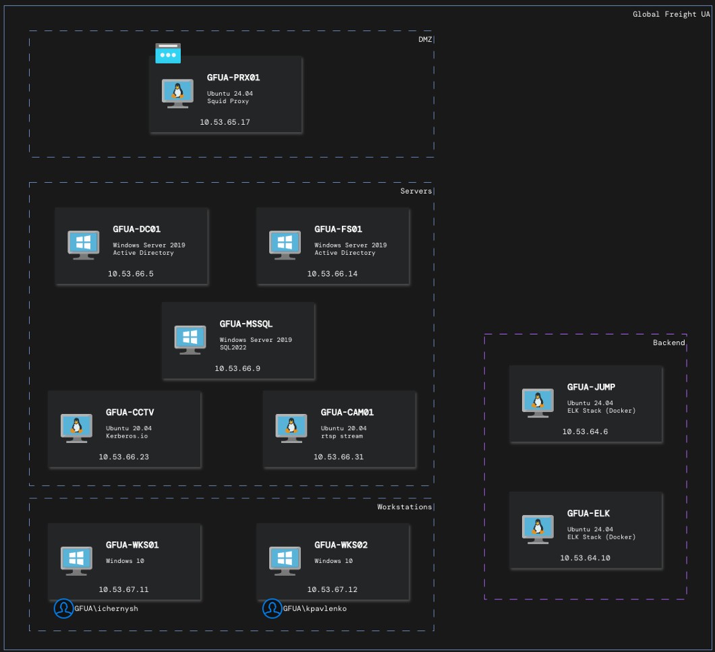This screenshot has height=652, width=715.
Task: Click Active Directory text on GFUA-FS01
Action: (345, 253)
